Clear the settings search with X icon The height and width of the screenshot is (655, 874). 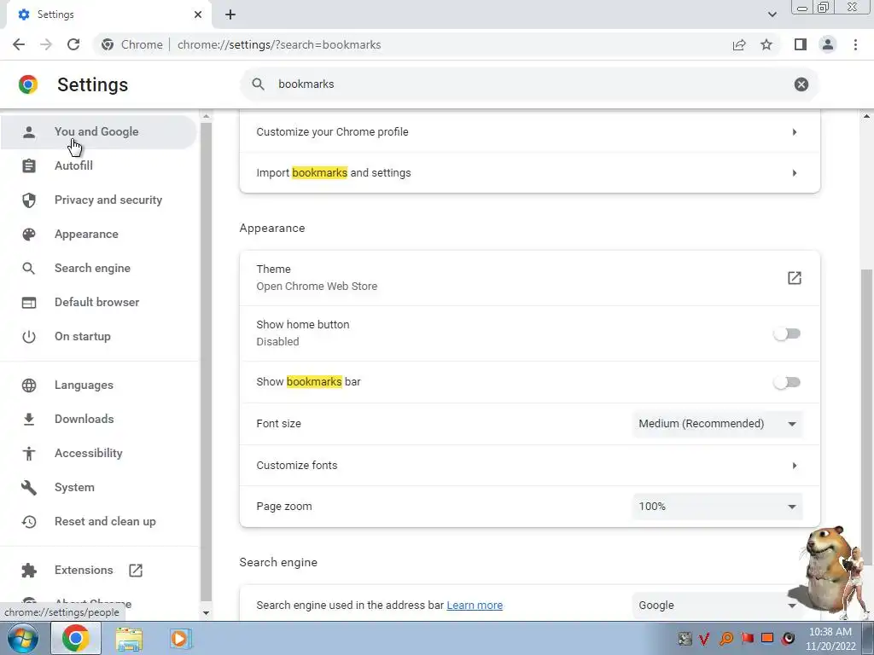click(x=801, y=84)
